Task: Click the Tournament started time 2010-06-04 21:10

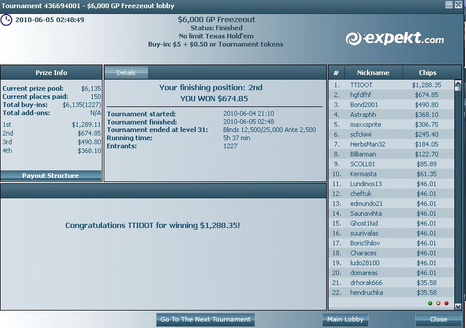Action: (x=249, y=113)
